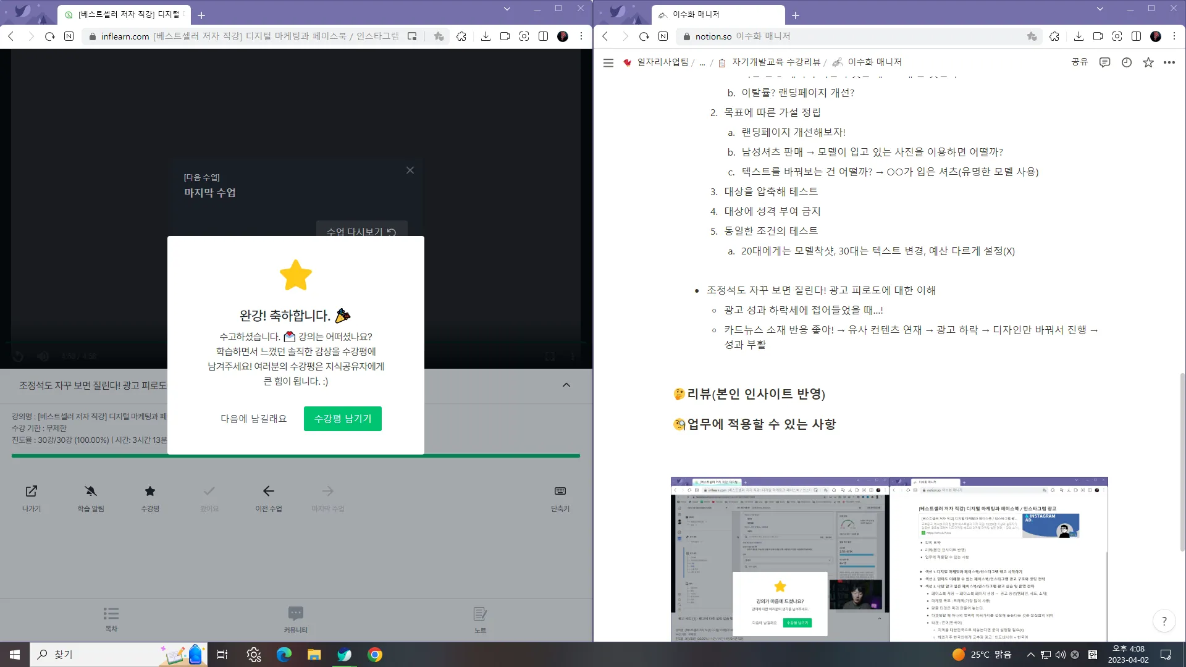
Task: Open the 노트 notes icon
Action: [x=480, y=614]
